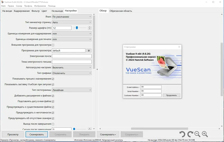
Task: Open the «Файл» menu
Action: (x=3, y=6)
